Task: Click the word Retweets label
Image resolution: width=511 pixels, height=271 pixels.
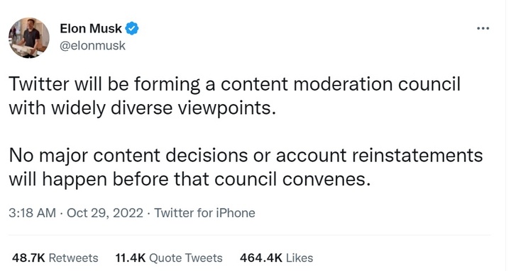Action: click(x=73, y=258)
